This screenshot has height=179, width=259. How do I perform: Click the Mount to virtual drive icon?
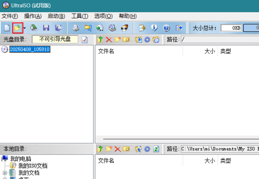coord(112,28)
